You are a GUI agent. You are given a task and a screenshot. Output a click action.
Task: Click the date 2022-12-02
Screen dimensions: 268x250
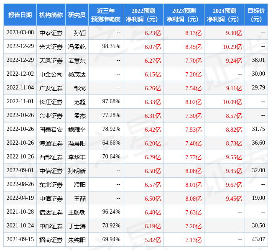point(20,74)
